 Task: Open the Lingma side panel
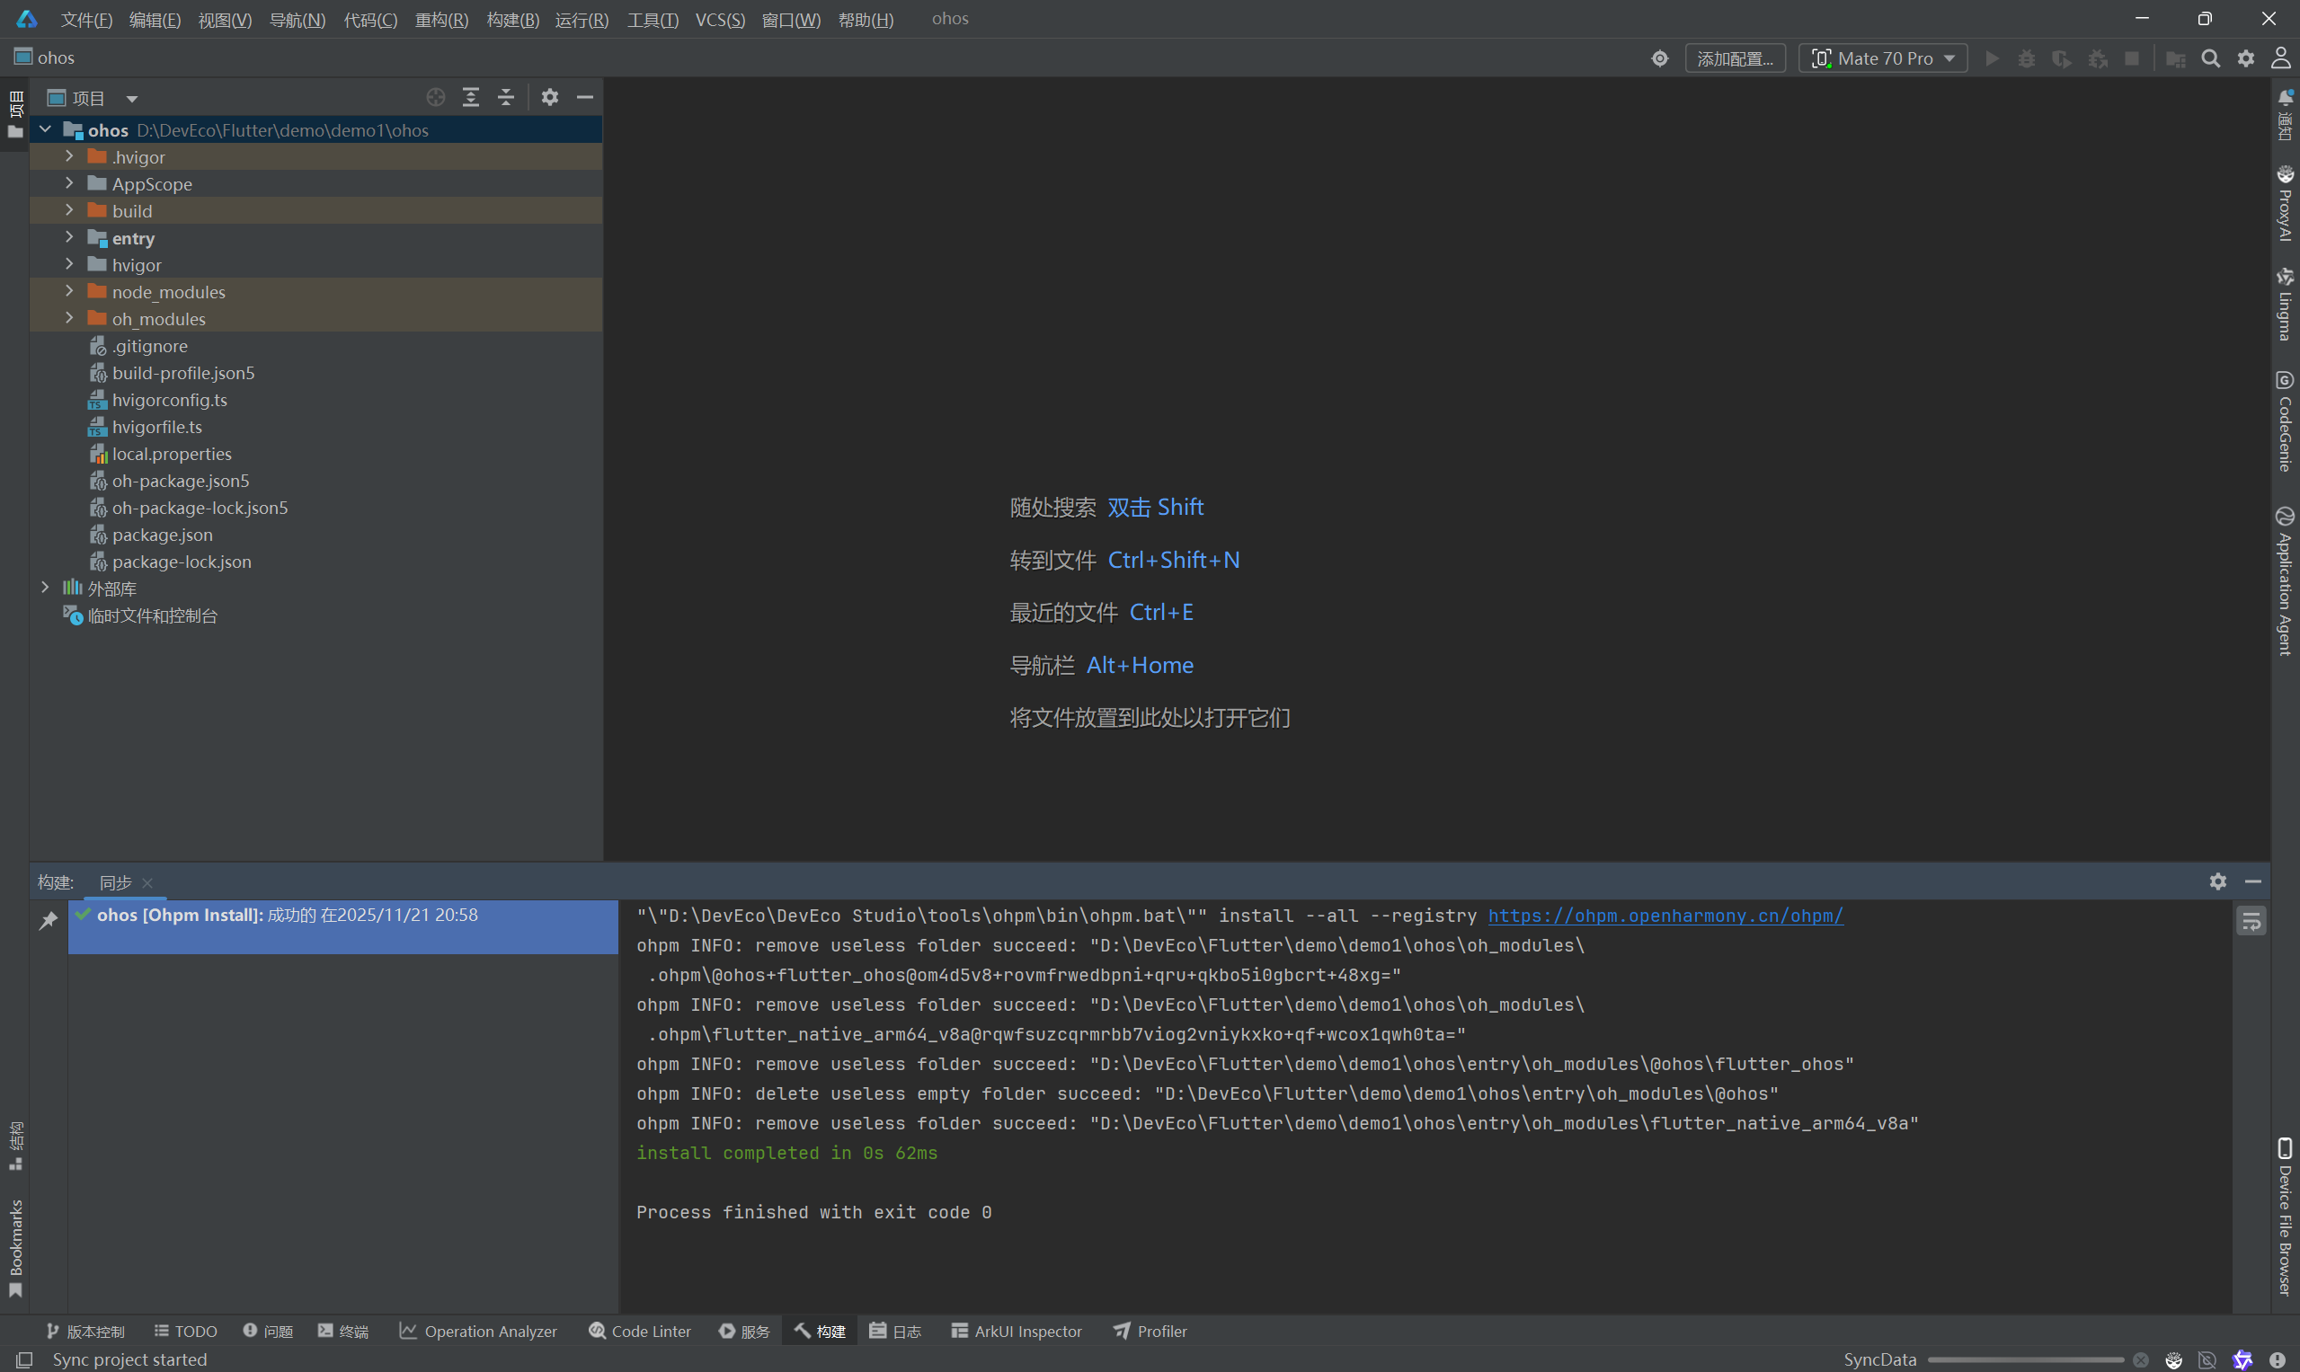2286,304
